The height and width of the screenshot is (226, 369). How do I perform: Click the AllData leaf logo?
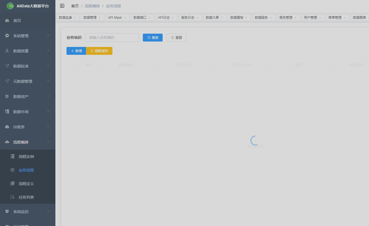(10, 6)
